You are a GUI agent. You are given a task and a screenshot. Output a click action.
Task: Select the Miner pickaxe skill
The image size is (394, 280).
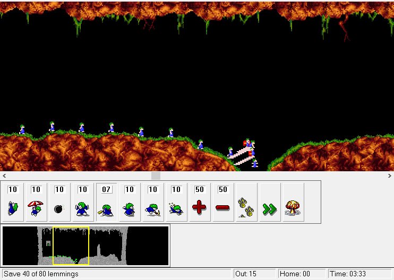[x=153, y=202]
